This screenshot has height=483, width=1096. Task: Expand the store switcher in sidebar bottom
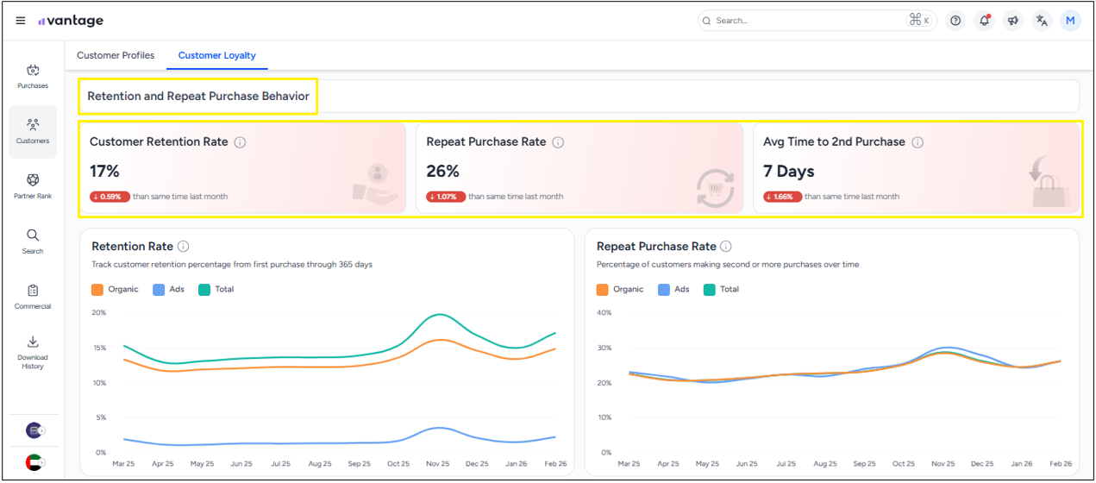tap(34, 430)
